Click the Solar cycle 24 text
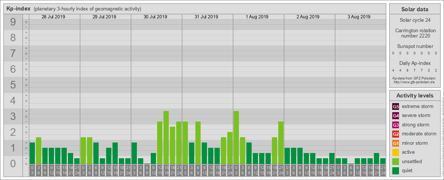444x180 pixels. pos(415,20)
